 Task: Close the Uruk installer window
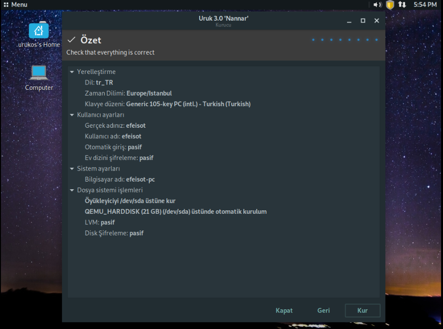(x=377, y=21)
